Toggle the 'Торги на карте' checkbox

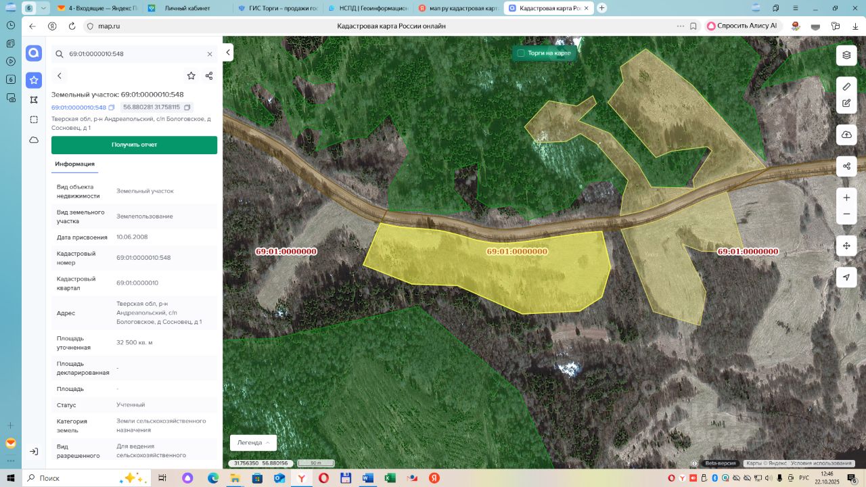click(x=521, y=53)
